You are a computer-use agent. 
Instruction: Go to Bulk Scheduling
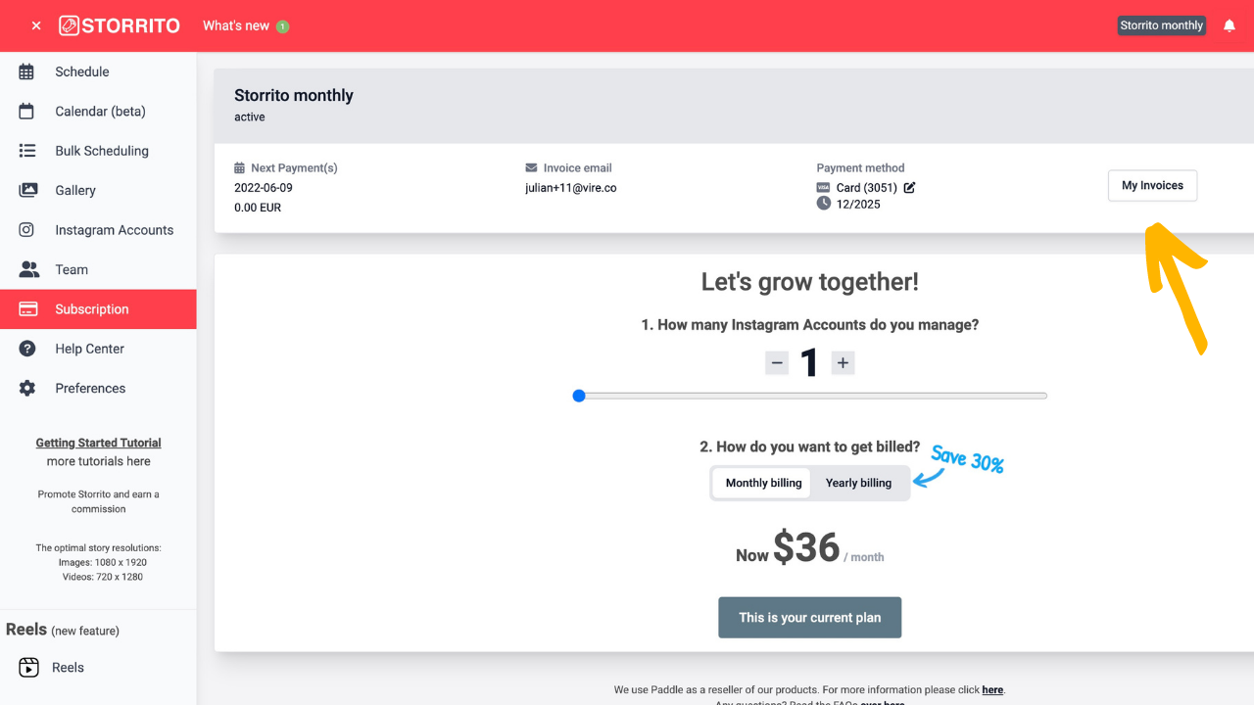(x=102, y=151)
